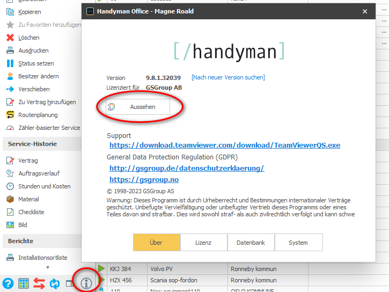This screenshot has width=389, height=292.
Task: Click the Scania sop-fordon cell
Action: click(188, 280)
